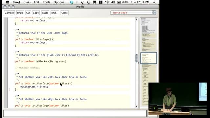Click the clock showing Tue 12:34 PM

pos(140,2)
